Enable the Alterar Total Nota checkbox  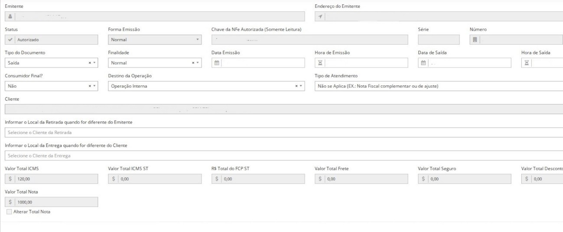(x=9, y=212)
